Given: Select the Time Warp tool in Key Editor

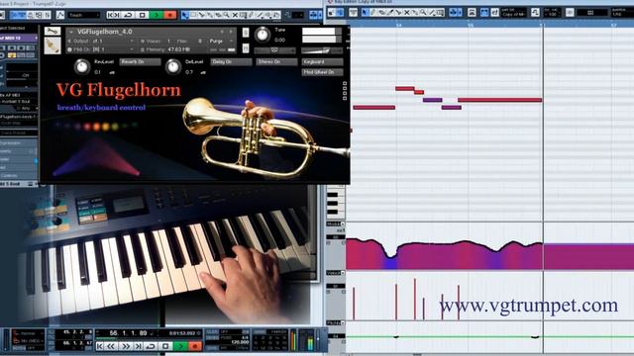Looking at the screenshot, I should point(440,13).
